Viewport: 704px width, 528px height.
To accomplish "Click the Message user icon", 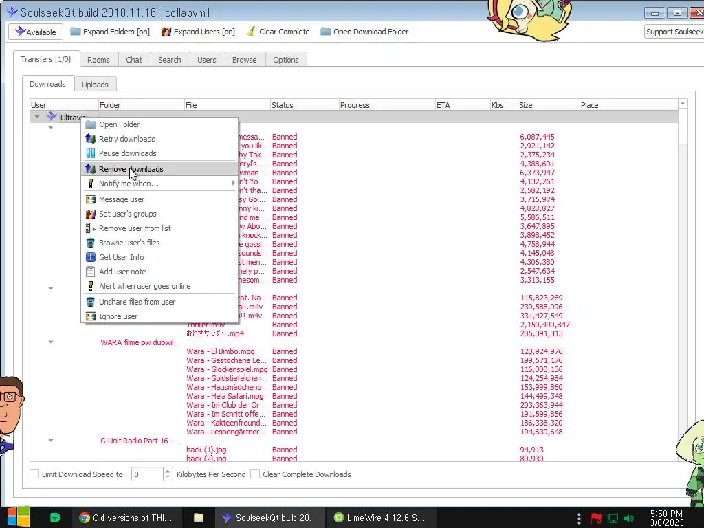I will click(x=91, y=199).
